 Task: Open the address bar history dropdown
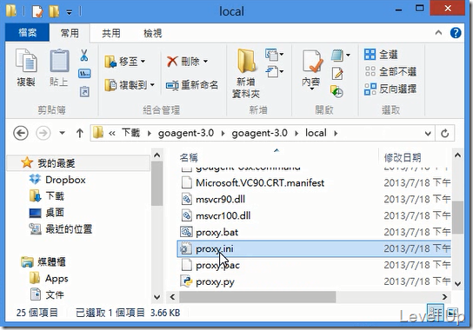tap(428, 133)
